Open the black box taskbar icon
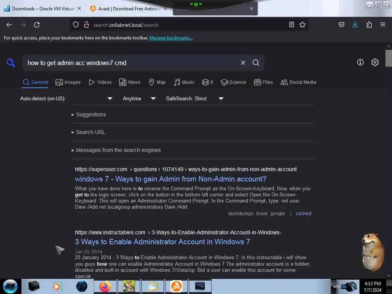 [x=34, y=286]
